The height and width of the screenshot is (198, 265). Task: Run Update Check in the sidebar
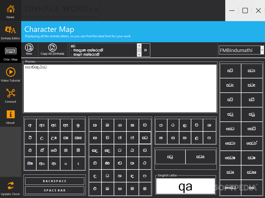[11, 187]
